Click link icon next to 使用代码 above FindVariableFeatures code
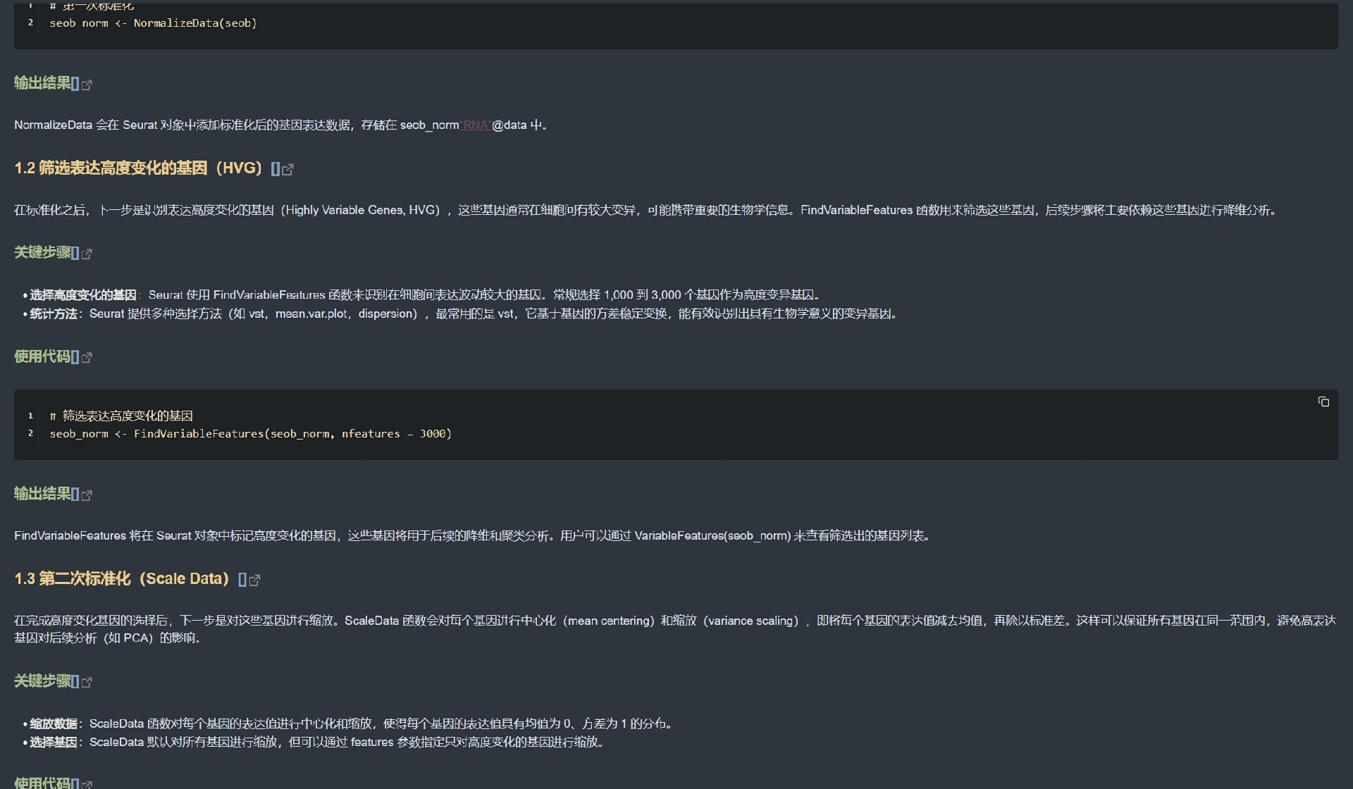The width and height of the screenshot is (1353, 789). [x=87, y=358]
